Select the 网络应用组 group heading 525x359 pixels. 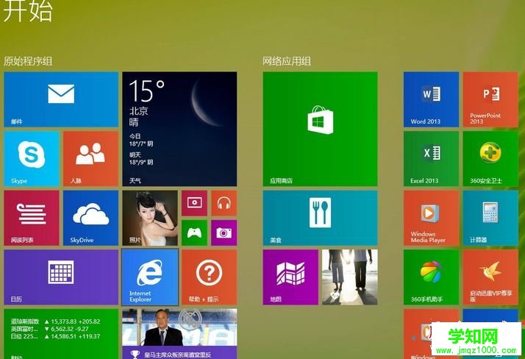point(287,61)
